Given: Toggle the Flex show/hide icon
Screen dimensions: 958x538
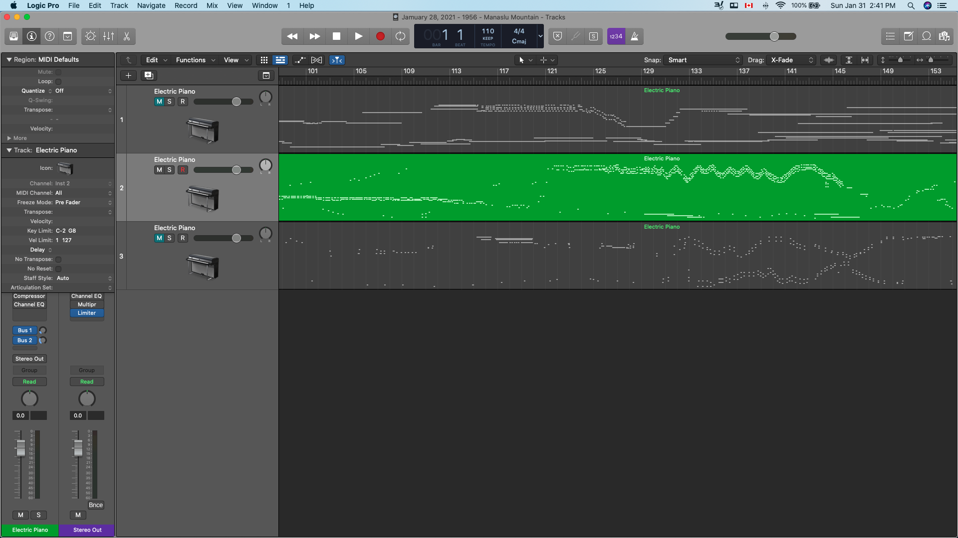Looking at the screenshot, I should 317,60.
